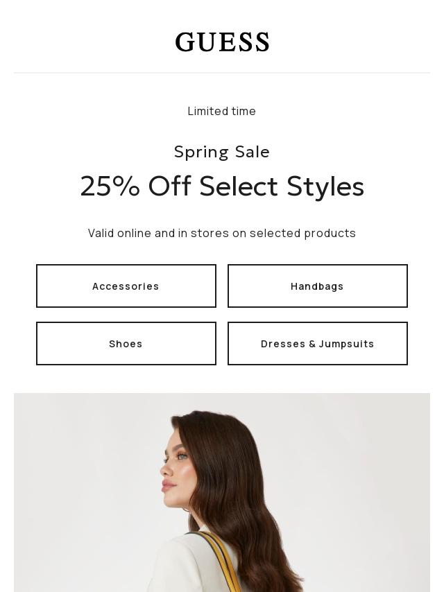
Task: Click the "25% Off Select Styles" headline
Action: point(222,186)
